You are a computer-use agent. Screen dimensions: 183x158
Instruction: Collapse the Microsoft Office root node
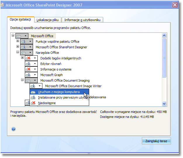[x=13, y=35]
